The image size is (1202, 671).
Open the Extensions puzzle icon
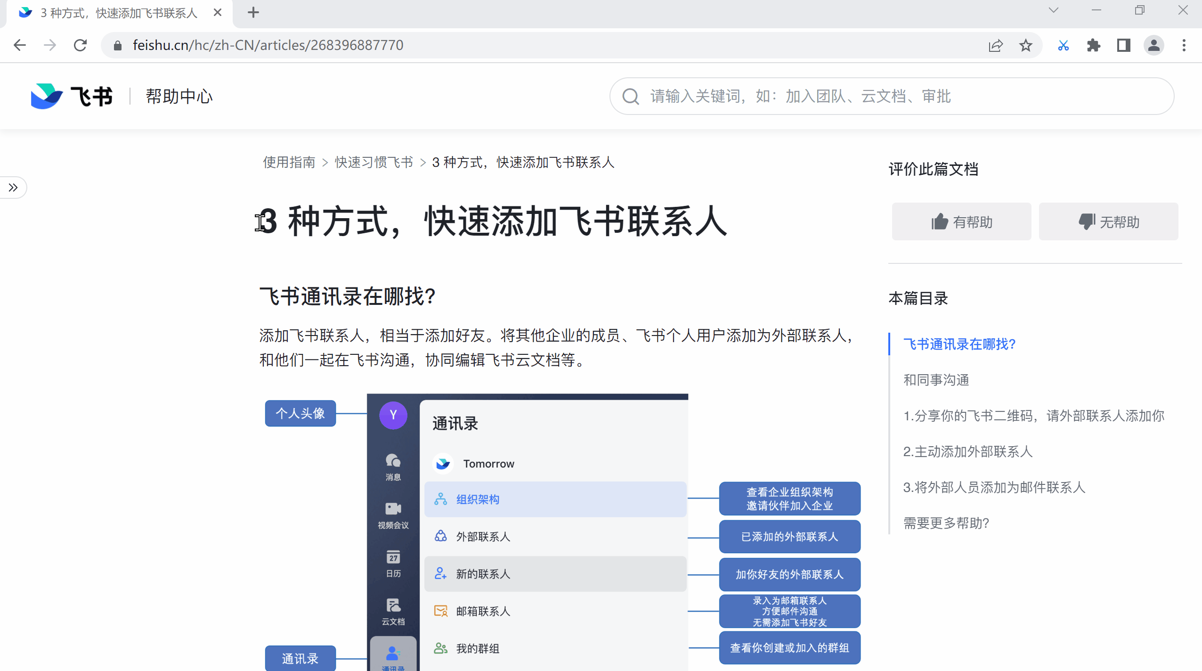coord(1093,45)
